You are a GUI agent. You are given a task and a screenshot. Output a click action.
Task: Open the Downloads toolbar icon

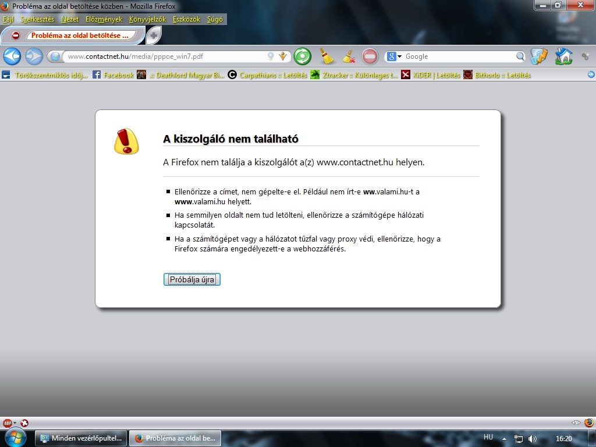tap(539, 56)
